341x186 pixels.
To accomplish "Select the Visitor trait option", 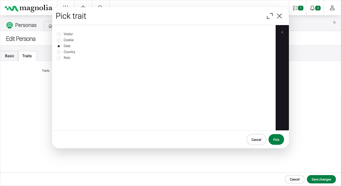I will tap(59, 34).
